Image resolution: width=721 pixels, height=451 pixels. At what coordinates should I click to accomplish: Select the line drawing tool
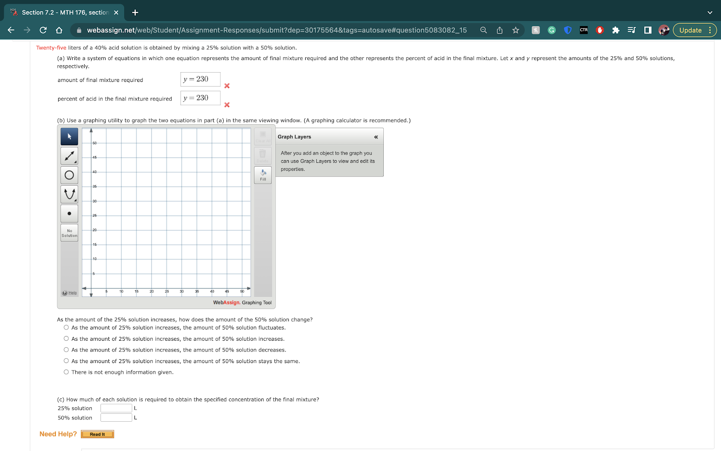coord(69,156)
